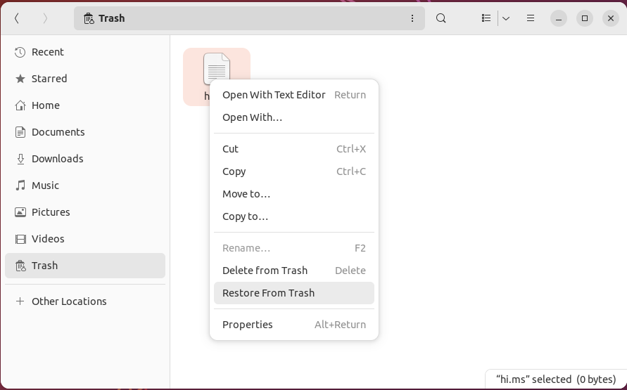The height and width of the screenshot is (390, 627).
Task: Click the Trash path bar title
Action: [112, 18]
